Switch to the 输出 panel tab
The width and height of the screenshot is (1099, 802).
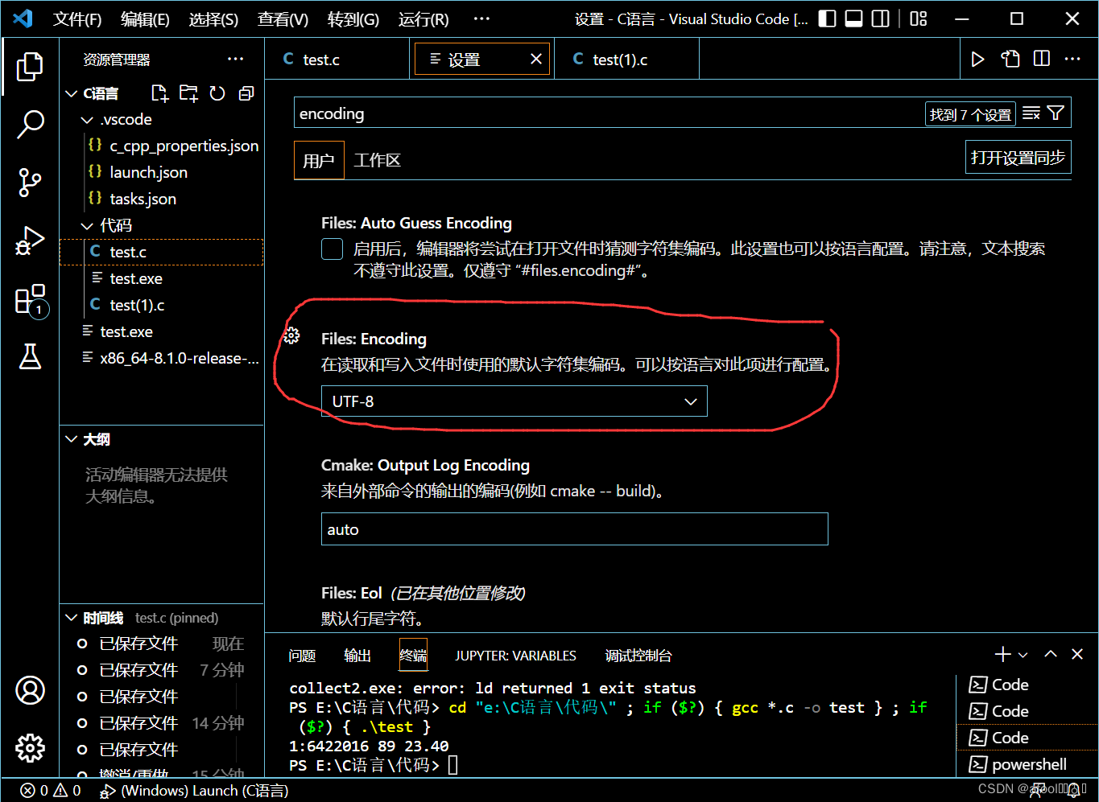point(357,656)
